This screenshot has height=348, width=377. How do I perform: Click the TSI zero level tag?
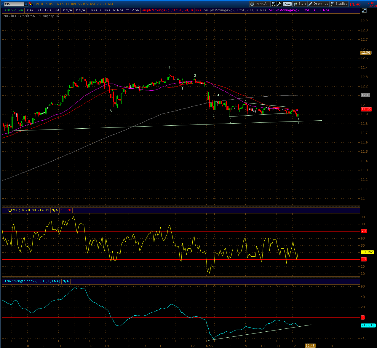363,317
